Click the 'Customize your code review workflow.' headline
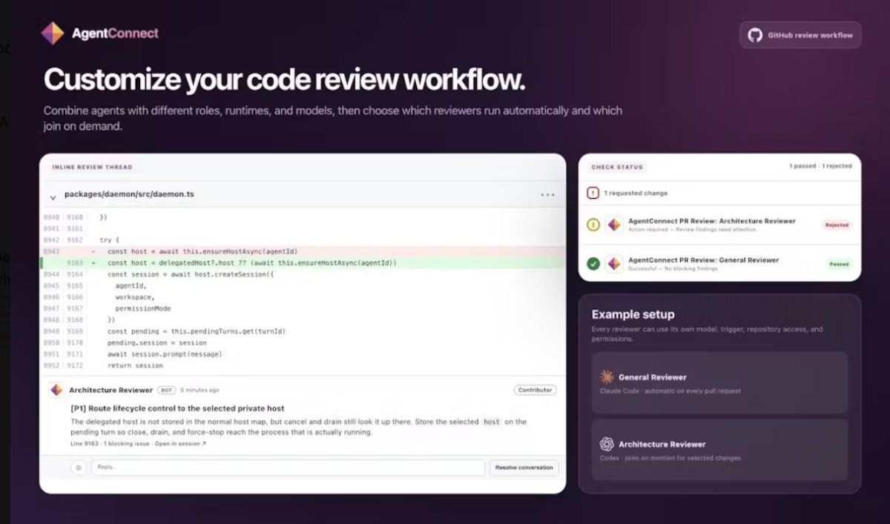This screenshot has height=524, width=890. 285,80
